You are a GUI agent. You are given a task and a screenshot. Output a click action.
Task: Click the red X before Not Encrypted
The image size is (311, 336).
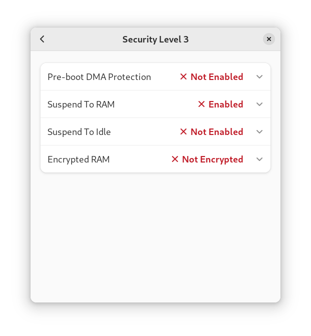click(175, 159)
